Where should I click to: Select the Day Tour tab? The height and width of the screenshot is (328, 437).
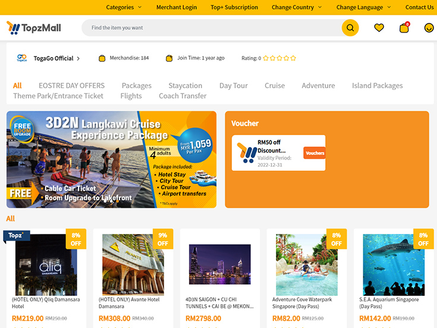coord(234,85)
